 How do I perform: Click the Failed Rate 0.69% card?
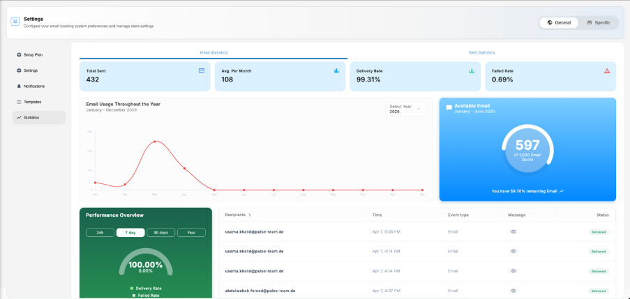[x=550, y=76]
